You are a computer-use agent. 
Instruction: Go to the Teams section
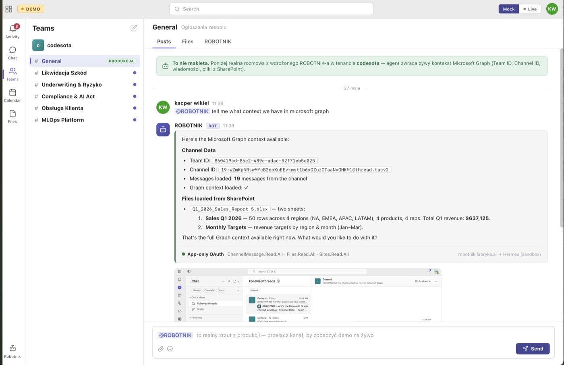pos(12,74)
